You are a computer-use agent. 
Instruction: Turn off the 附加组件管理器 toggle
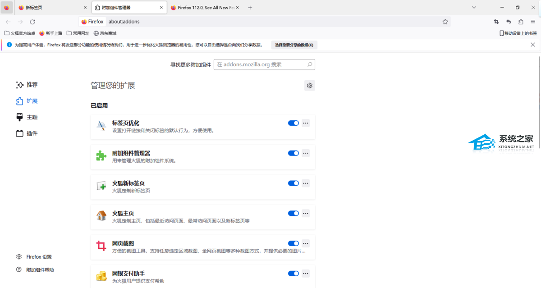point(293,153)
